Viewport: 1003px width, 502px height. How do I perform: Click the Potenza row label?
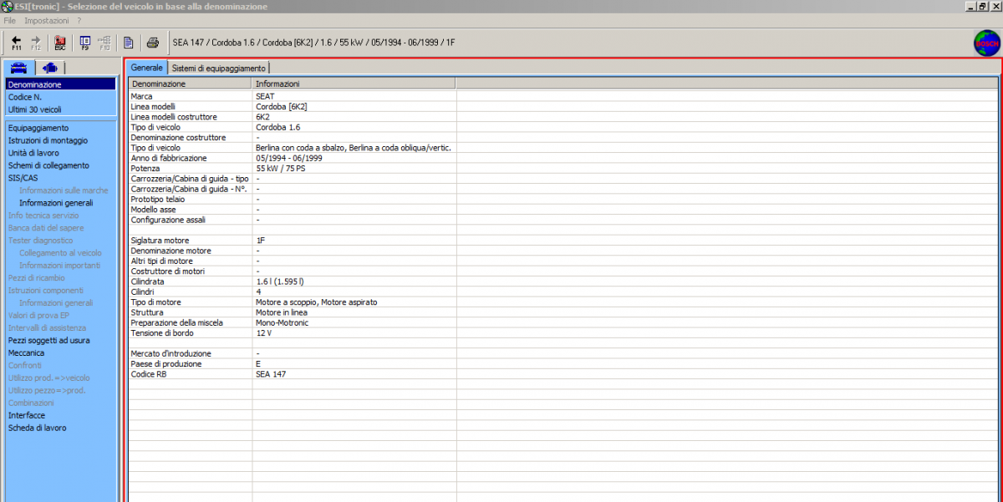[145, 168]
